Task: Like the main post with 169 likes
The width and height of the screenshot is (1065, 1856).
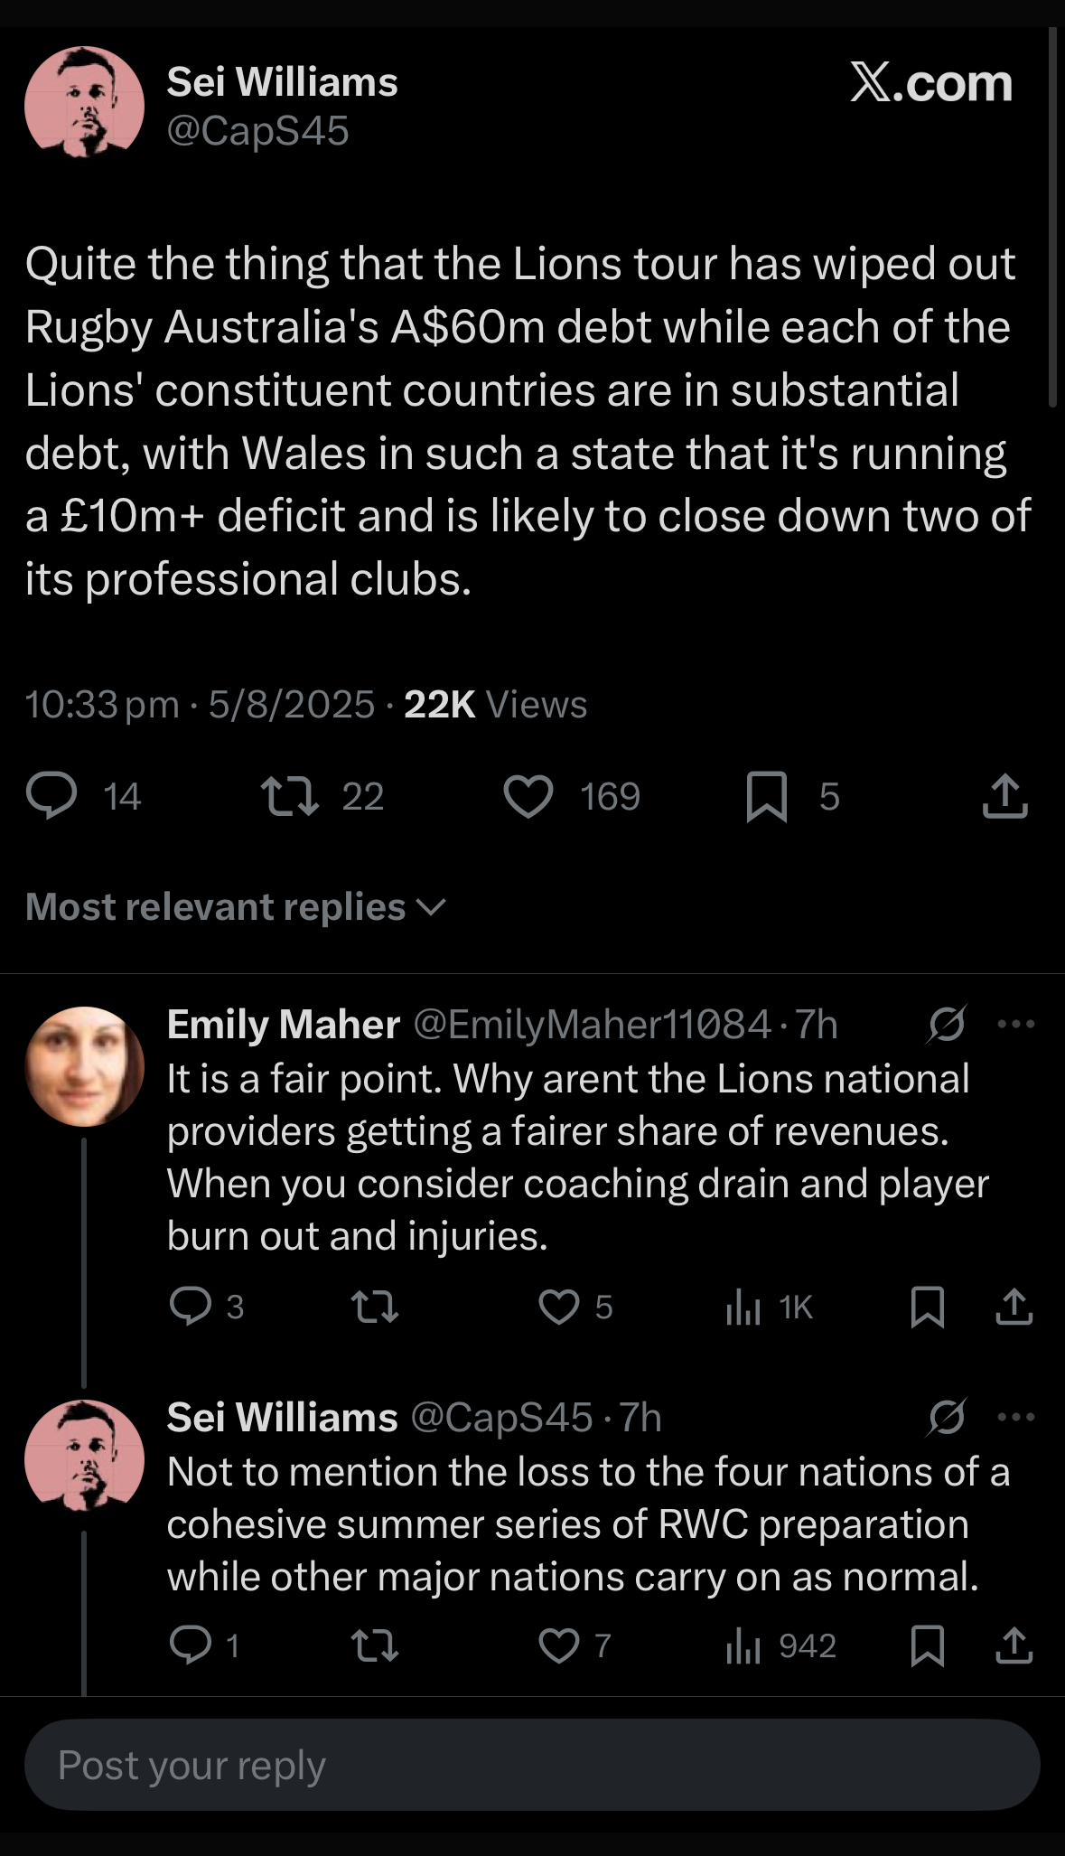Action: click(x=528, y=796)
